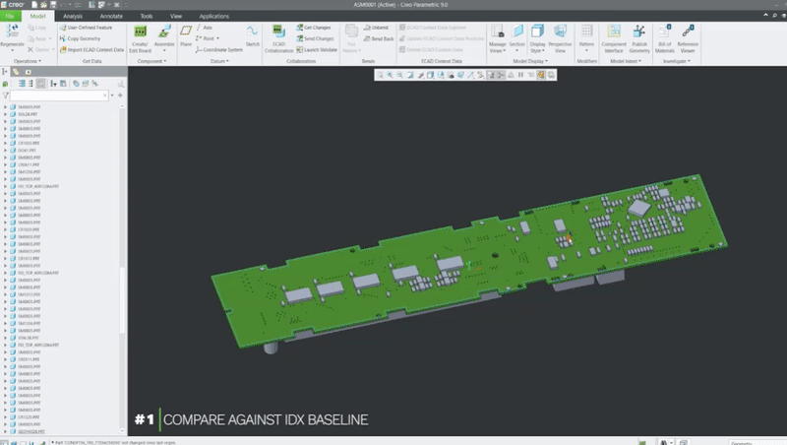Click the model tree filter search field
Image resolution: width=787 pixels, height=445 pixels.
click(x=59, y=95)
